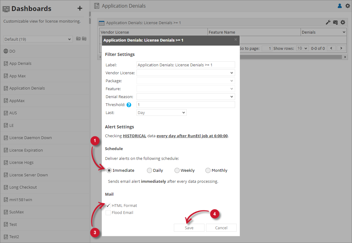Viewport: 352px width, 243px height.
Task: Open Long Checkout dashboard
Action: (45, 187)
